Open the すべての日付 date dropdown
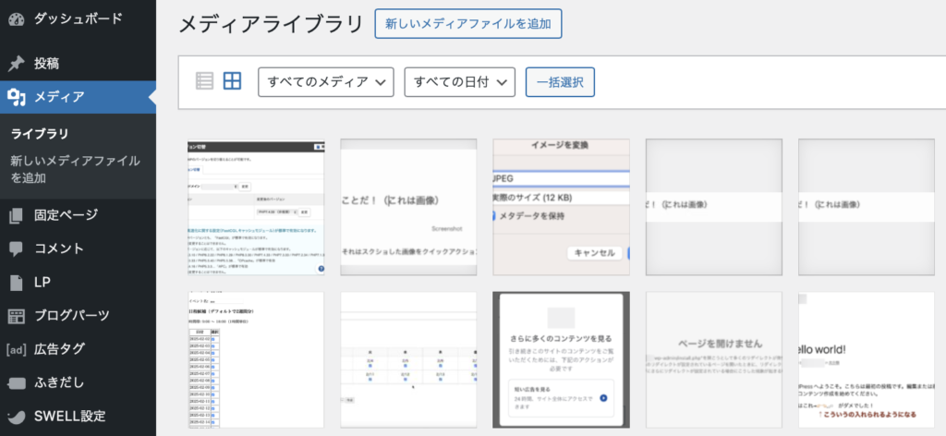Screen dimensions: 946x436 [459, 82]
